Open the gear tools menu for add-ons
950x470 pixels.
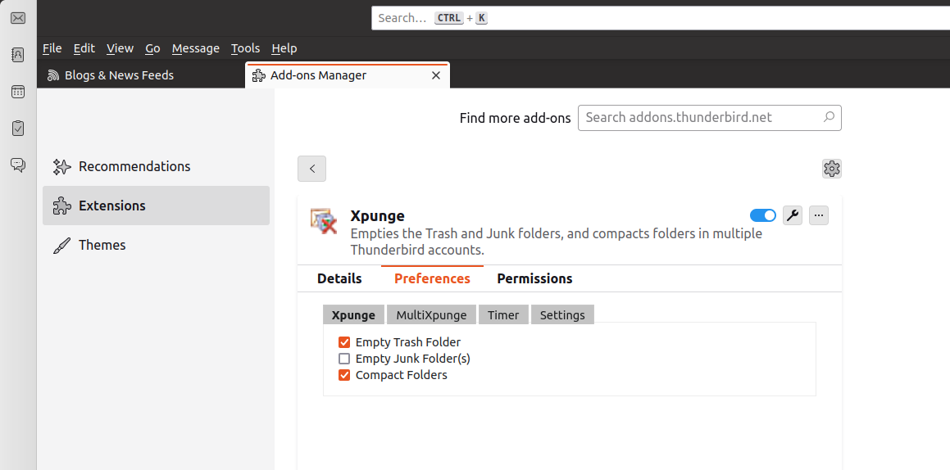click(832, 169)
